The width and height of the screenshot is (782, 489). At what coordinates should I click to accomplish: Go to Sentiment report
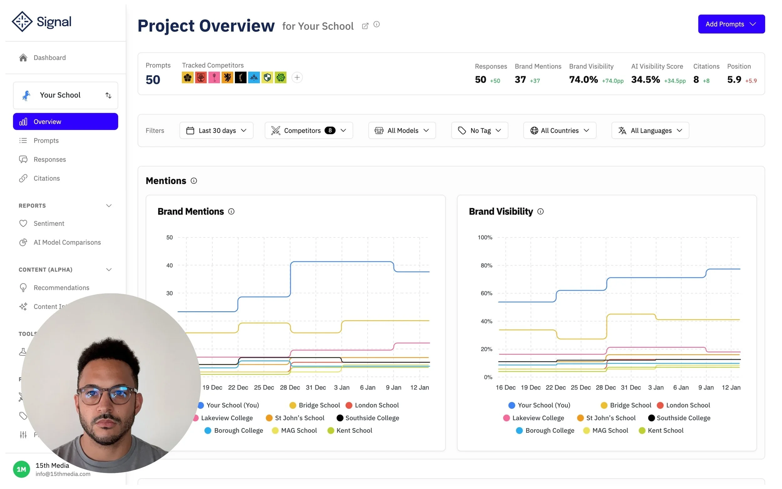(49, 223)
